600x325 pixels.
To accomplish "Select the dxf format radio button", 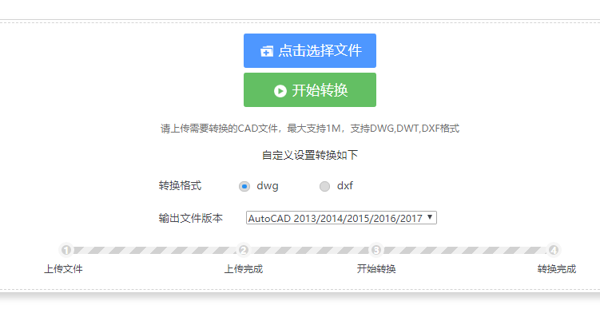I will (324, 186).
